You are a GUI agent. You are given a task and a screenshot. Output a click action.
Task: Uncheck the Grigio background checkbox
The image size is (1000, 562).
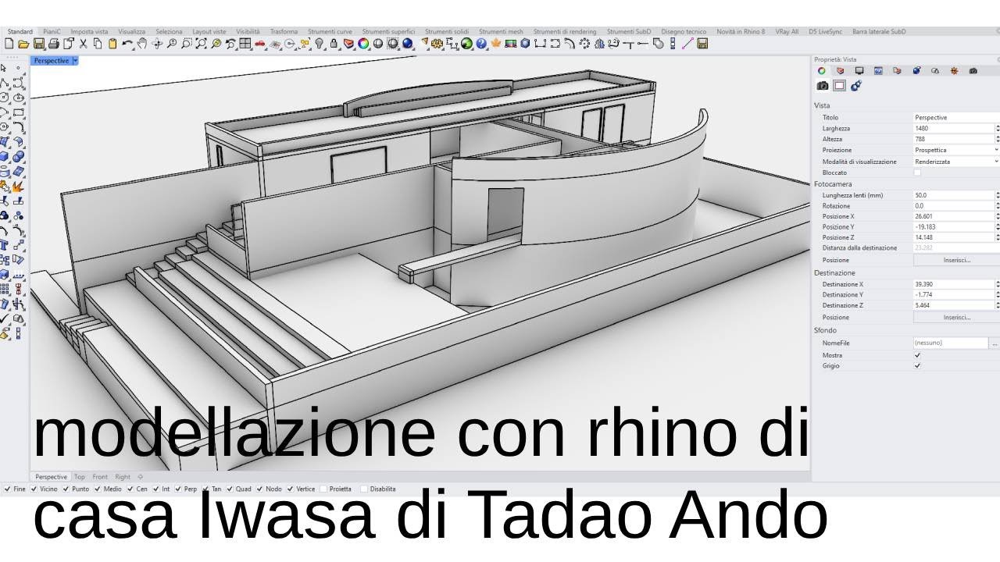pos(917,365)
